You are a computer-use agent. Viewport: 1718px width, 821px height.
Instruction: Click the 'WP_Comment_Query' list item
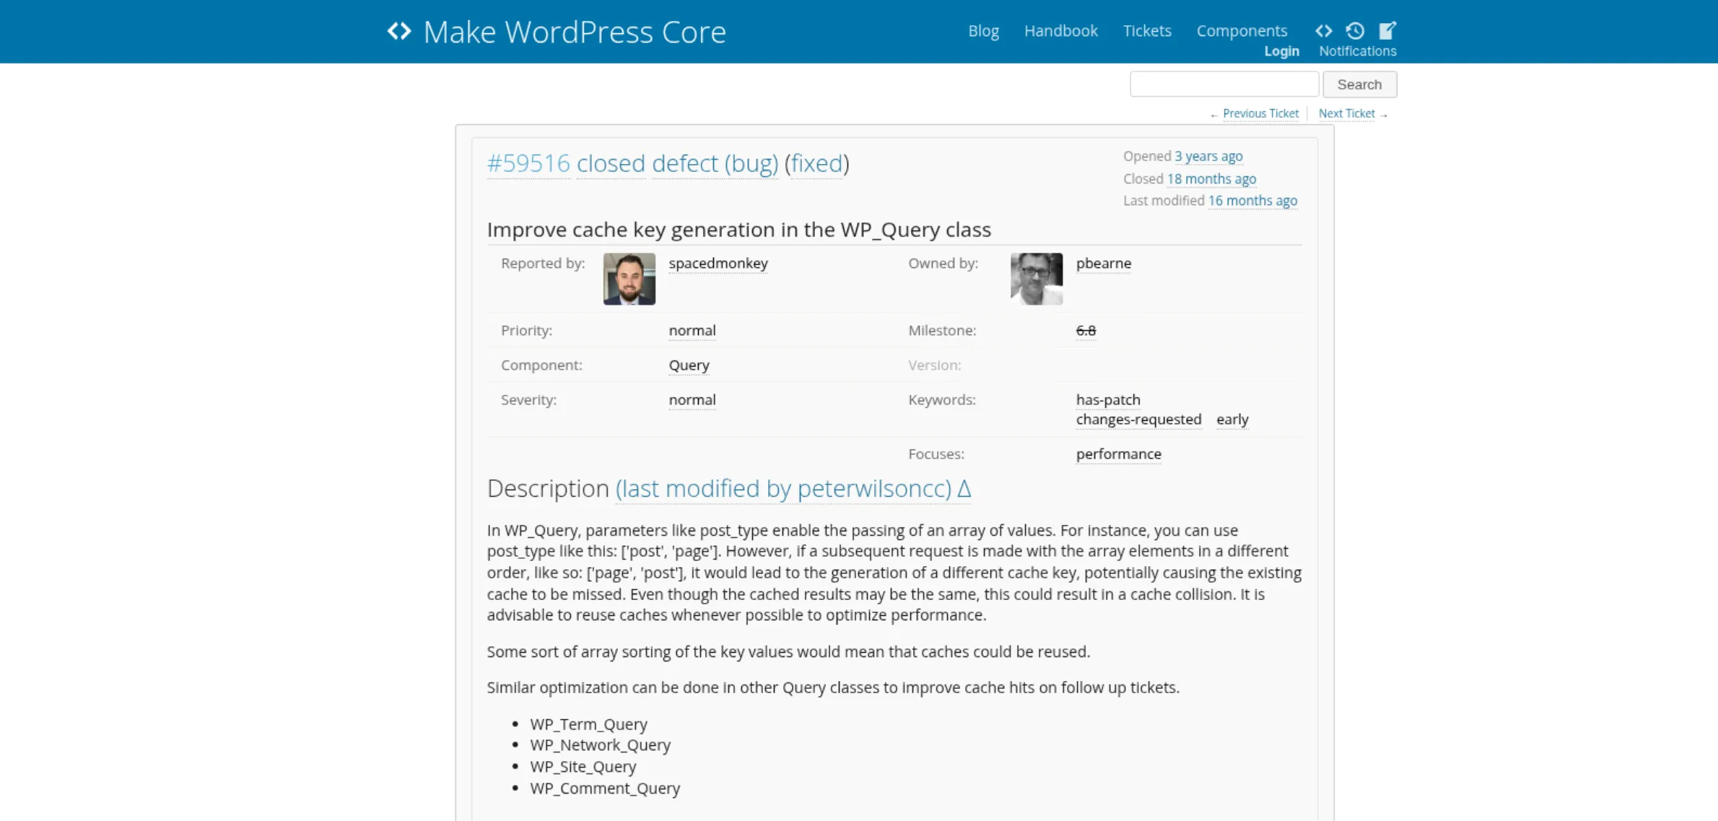click(605, 789)
